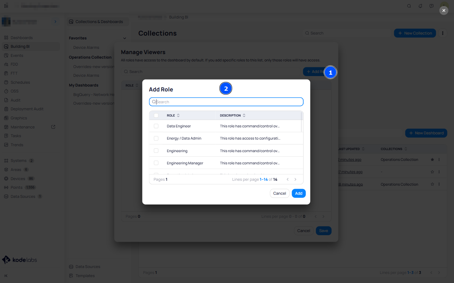Viewport: 454px width, 283px height.
Task: Click Save in Manage Viewers
Action: [x=323, y=231]
